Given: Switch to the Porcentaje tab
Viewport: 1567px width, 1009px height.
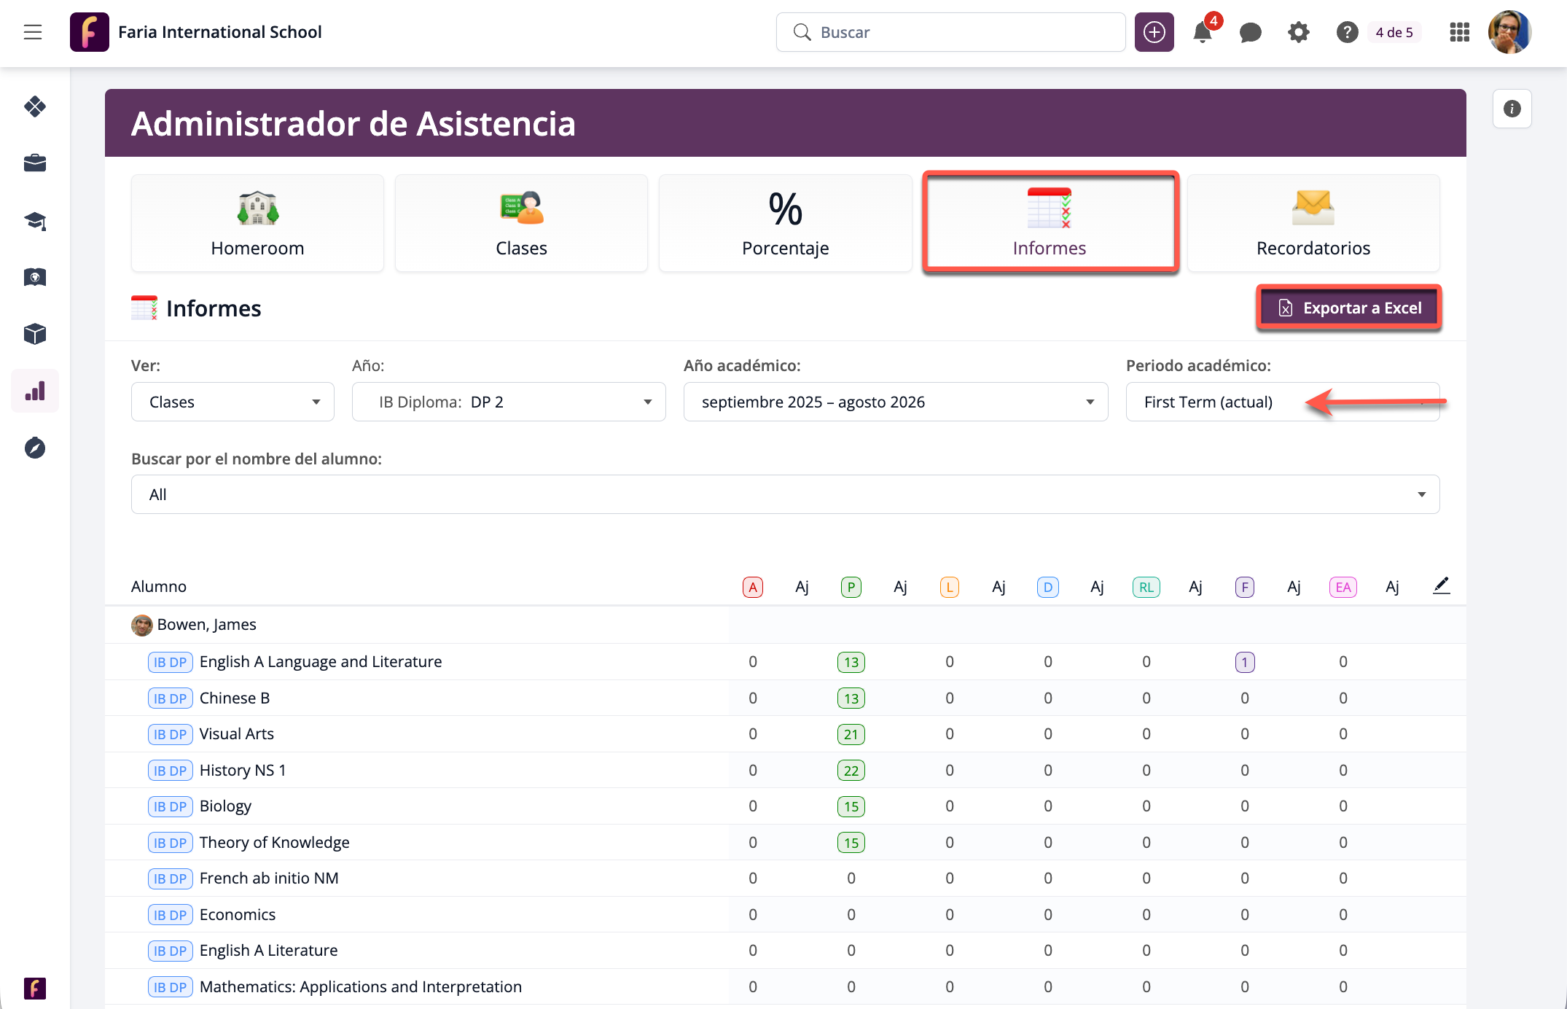Looking at the screenshot, I should tap(785, 223).
